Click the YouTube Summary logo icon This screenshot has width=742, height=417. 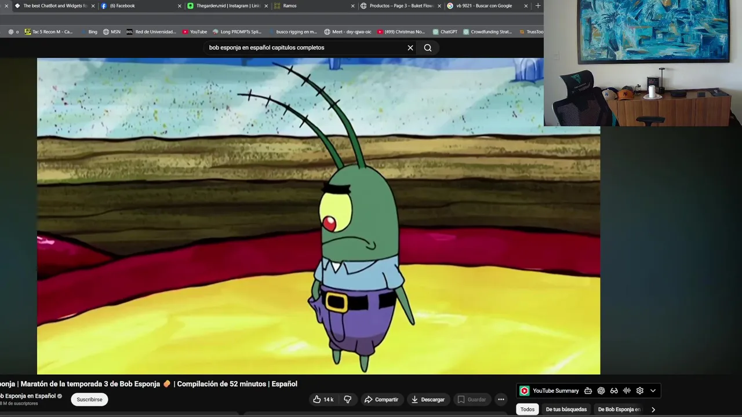pyautogui.click(x=524, y=391)
